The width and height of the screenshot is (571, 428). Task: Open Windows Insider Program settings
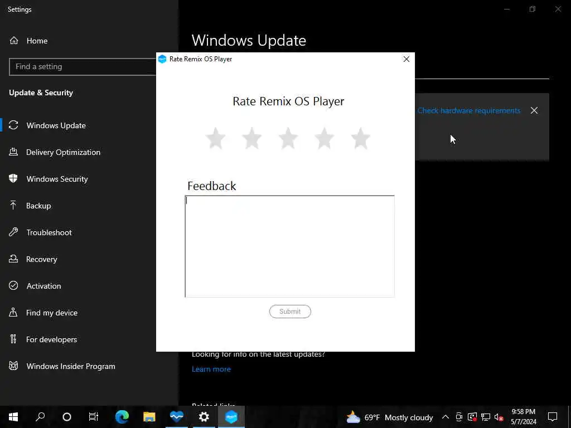(x=71, y=366)
